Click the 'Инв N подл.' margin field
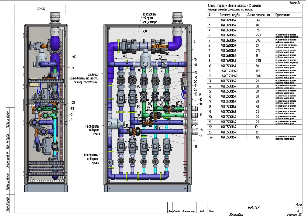306x216 pixels. (9, 203)
